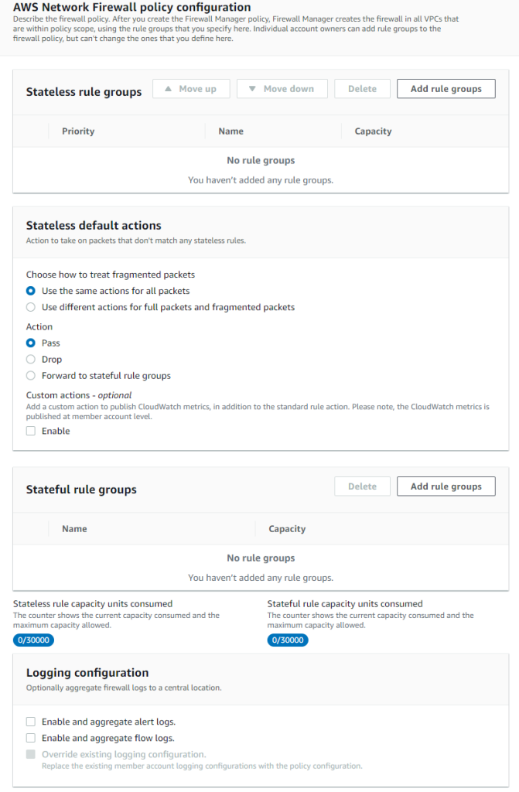Select the Drop action
The width and height of the screenshot is (519, 792).
[x=30, y=359]
